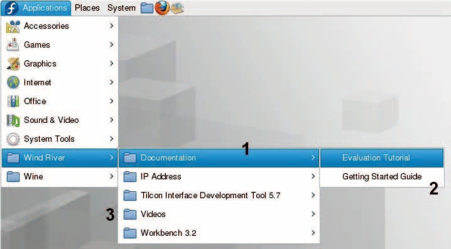Click the IP Address folder icon
The image size is (451, 249).
130,176
